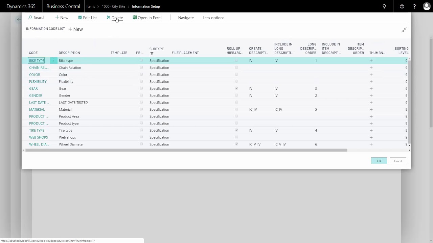Choose Edit List in the toolbar
The image size is (433, 243).
coord(87,18)
